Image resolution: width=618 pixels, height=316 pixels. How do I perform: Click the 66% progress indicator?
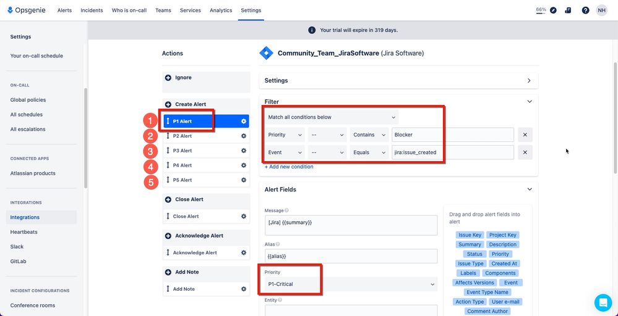541,10
